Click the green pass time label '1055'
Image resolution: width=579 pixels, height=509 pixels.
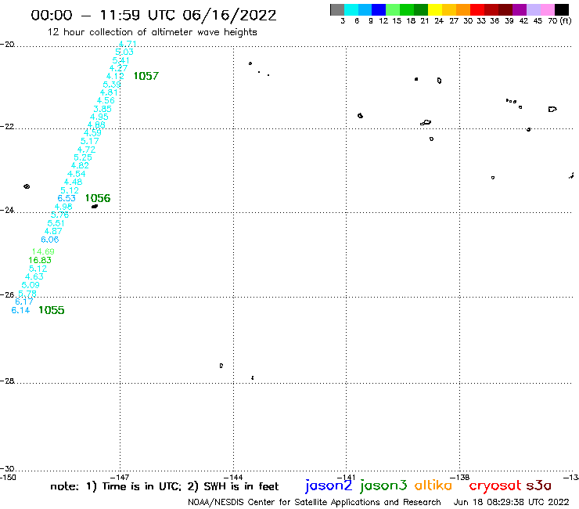coord(52,310)
